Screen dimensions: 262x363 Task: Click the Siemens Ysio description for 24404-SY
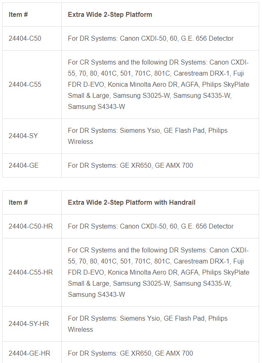[148, 136]
